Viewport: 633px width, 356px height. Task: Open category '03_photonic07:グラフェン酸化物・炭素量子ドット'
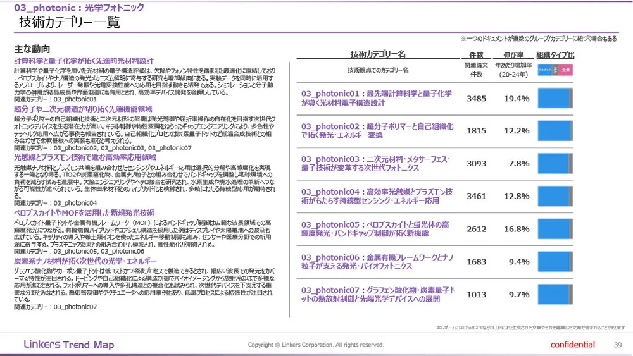point(379,294)
